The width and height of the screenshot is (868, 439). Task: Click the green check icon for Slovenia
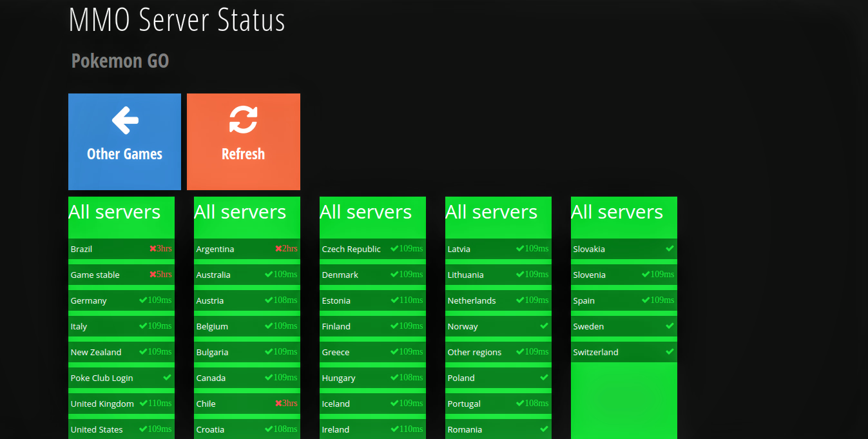tap(646, 275)
